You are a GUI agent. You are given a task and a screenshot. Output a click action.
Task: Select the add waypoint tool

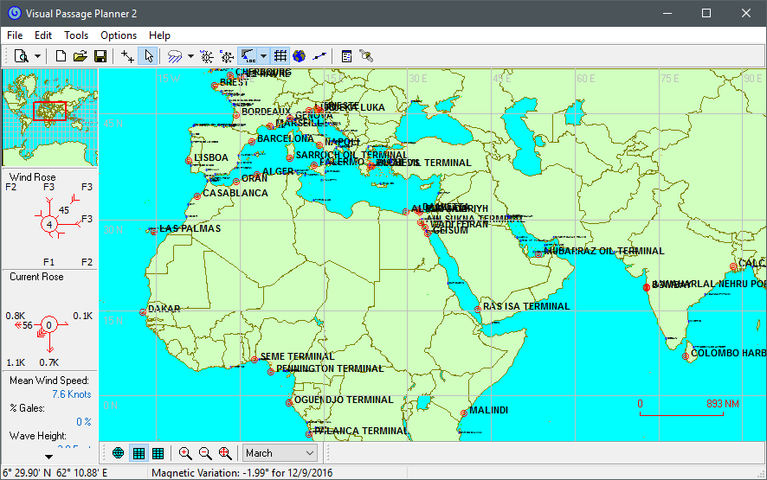point(128,56)
